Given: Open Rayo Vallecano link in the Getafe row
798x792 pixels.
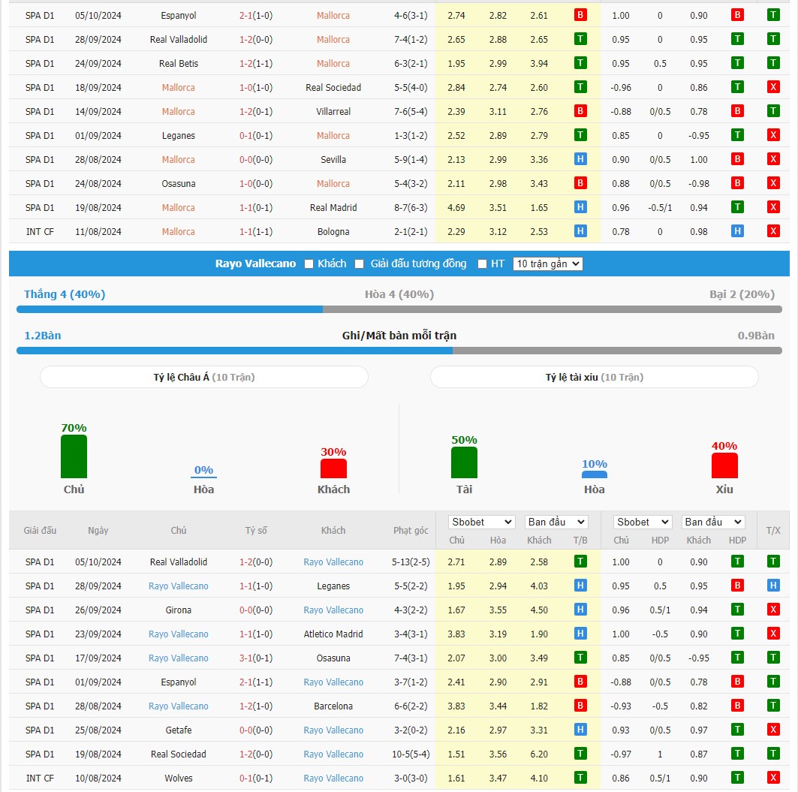Looking at the screenshot, I should pyautogui.click(x=333, y=730).
